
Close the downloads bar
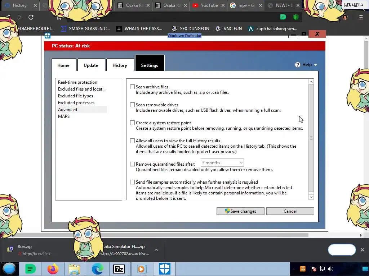(363, 250)
